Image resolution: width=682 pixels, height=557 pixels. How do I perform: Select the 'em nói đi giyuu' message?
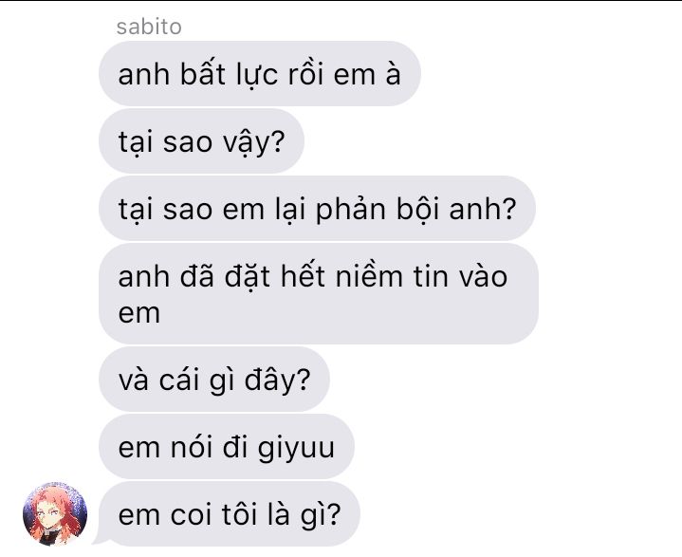(227, 447)
